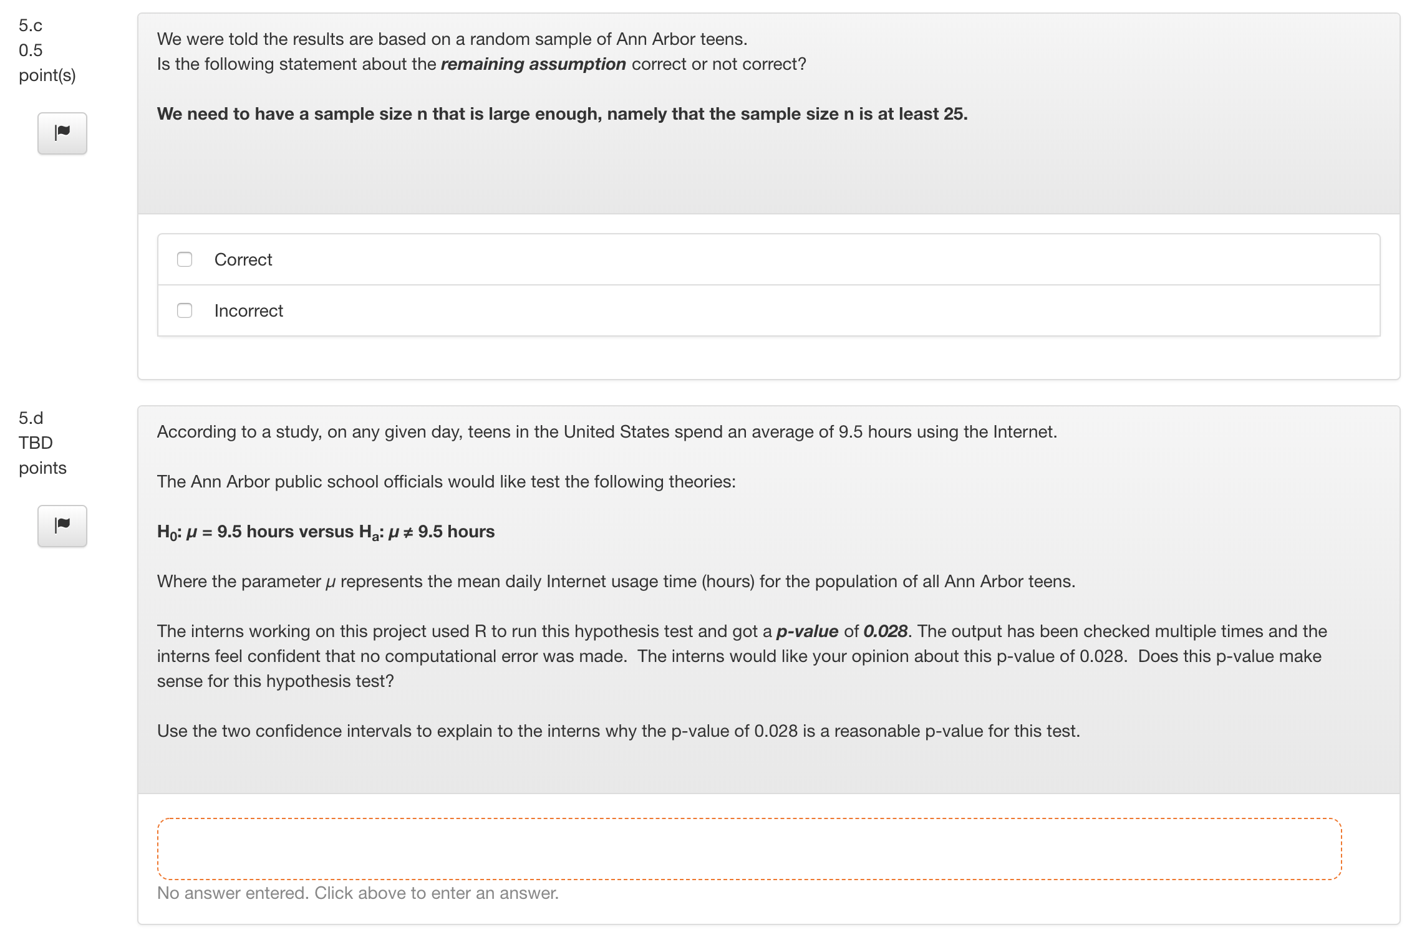Tick the checkbox beside the Correct label

[184, 259]
